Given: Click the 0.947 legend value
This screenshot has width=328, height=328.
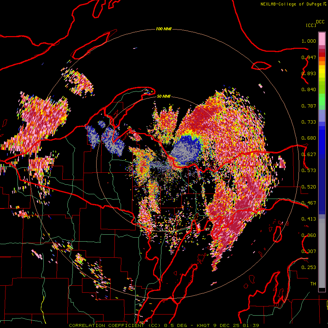Looking at the screenshot, I should 309,57.
